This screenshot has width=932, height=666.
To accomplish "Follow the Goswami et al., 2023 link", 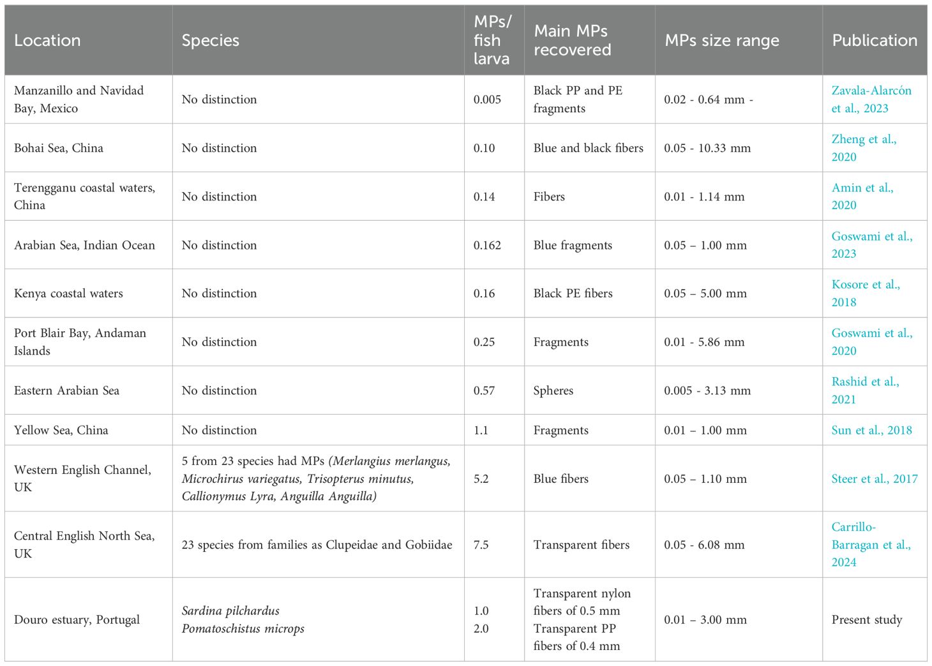I will 871,245.
